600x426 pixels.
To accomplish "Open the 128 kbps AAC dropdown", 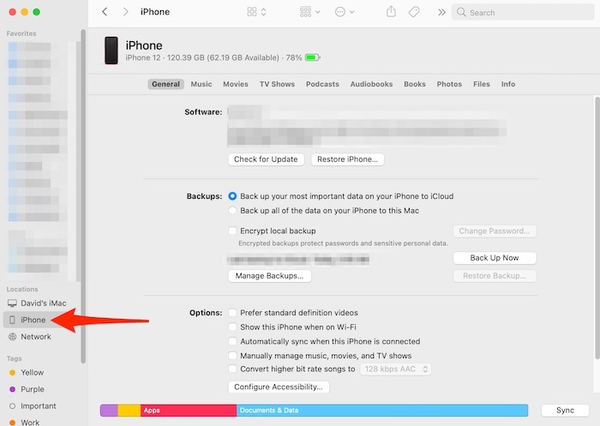I will pos(396,369).
